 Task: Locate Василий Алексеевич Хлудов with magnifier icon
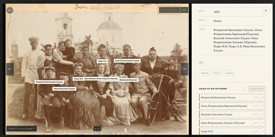[256, 114]
